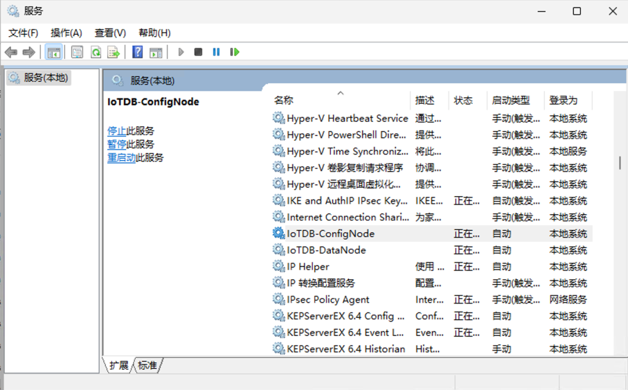Select the IP Helper service name
Viewport: 628px width, 390px height.
308,267
